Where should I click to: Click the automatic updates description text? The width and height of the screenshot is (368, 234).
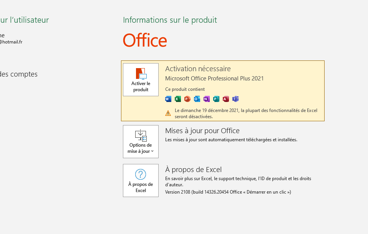coord(231,140)
